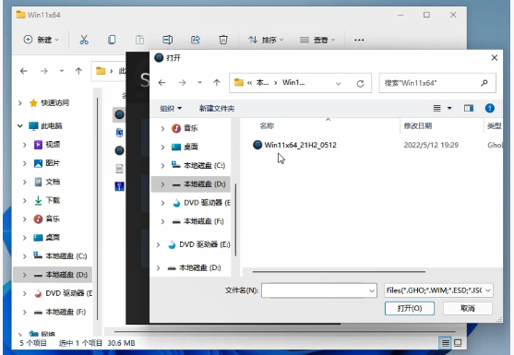Image resolution: width=514 pixels, height=355 pixels.
Task: Select 文档 in Explorer sidebar
Action: 47,182
